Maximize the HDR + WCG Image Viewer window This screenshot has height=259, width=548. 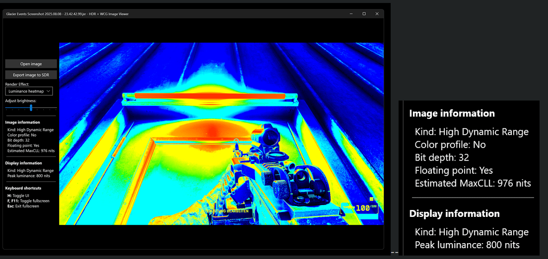pyautogui.click(x=364, y=13)
